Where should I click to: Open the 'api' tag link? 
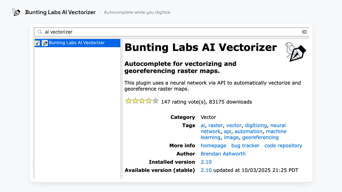(x=227, y=131)
